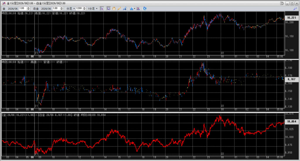Open the chart indicator settings icon
This screenshot has height=161, width=300.
[131, 8]
